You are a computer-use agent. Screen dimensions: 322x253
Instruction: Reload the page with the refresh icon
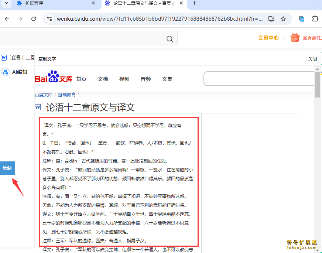(34, 19)
